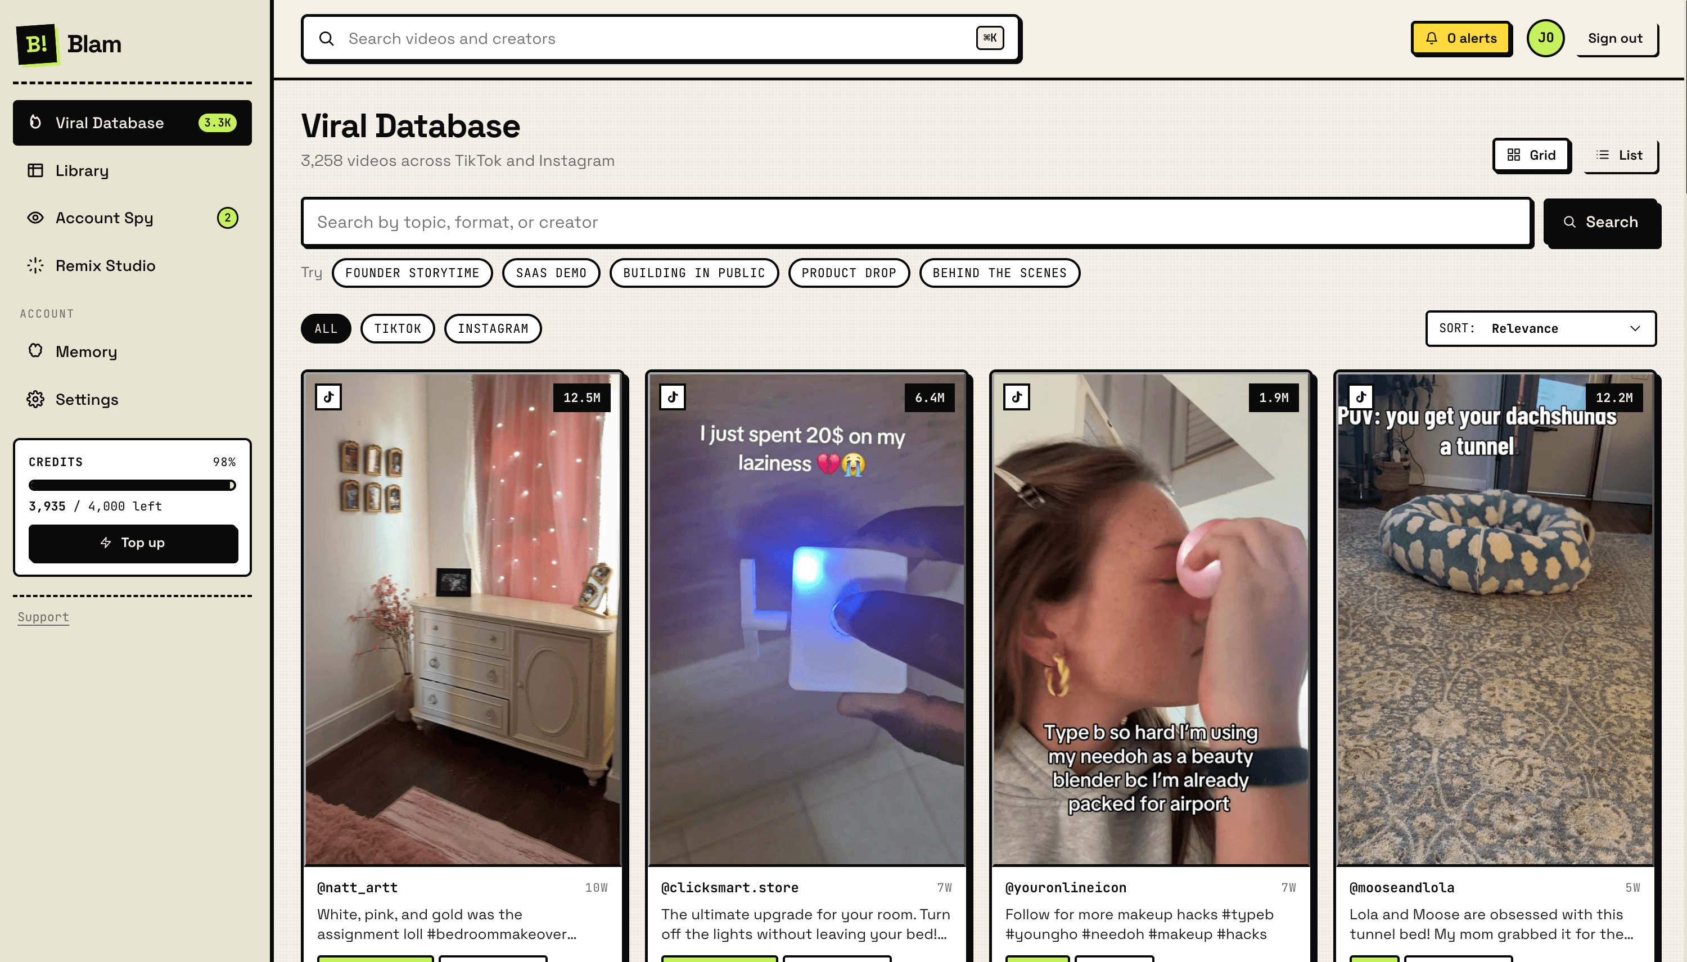Click the 1.9M views badge
The width and height of the screenshot is (1687, 962).
tap(1274, 398)
